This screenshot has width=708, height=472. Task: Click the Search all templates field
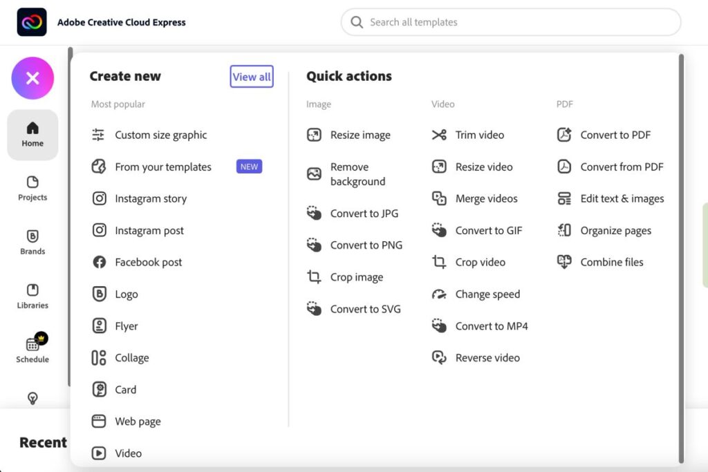[512, 22]
